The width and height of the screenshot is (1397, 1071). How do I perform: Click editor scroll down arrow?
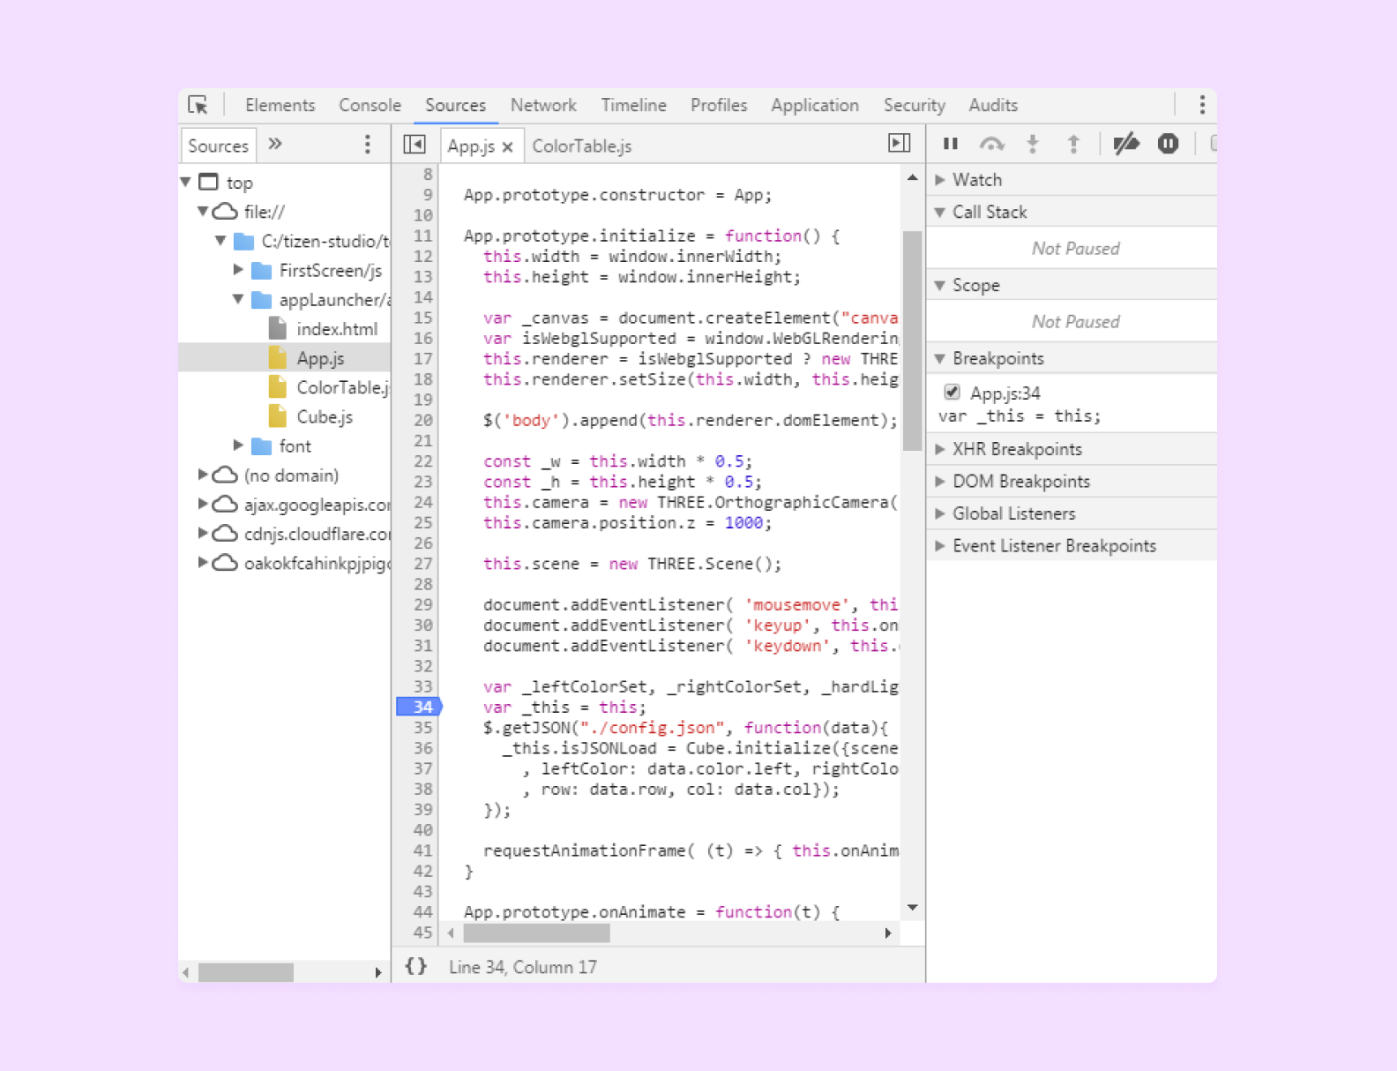pos(912,907)
